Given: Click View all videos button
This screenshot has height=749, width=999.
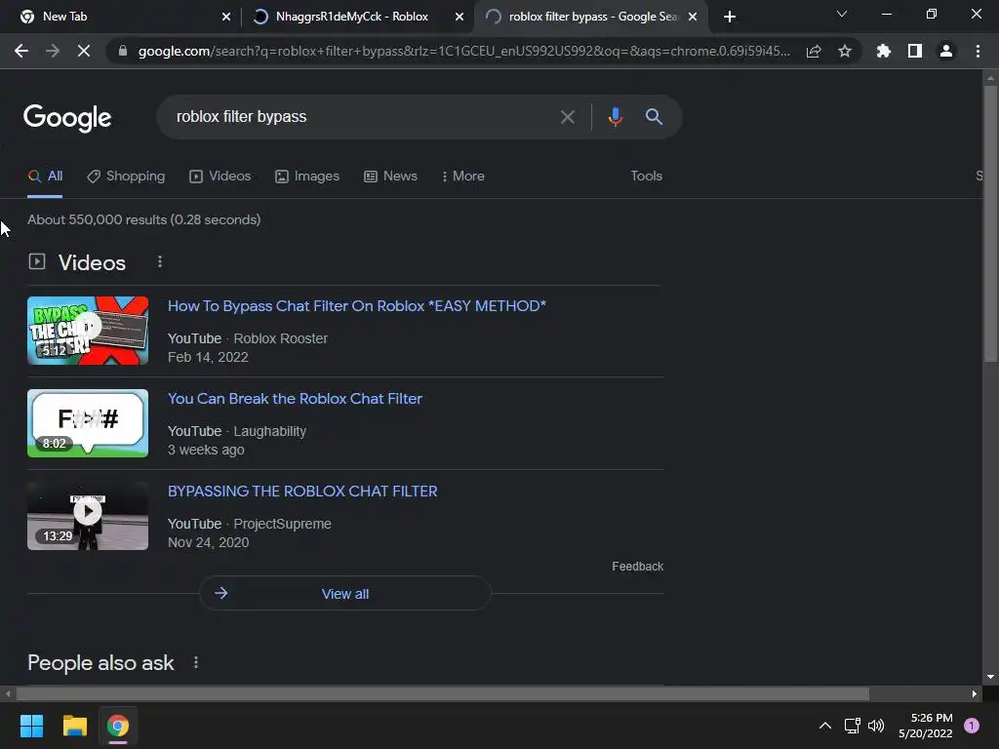Looking at the screenshot, I should click(x=345, y=594).
